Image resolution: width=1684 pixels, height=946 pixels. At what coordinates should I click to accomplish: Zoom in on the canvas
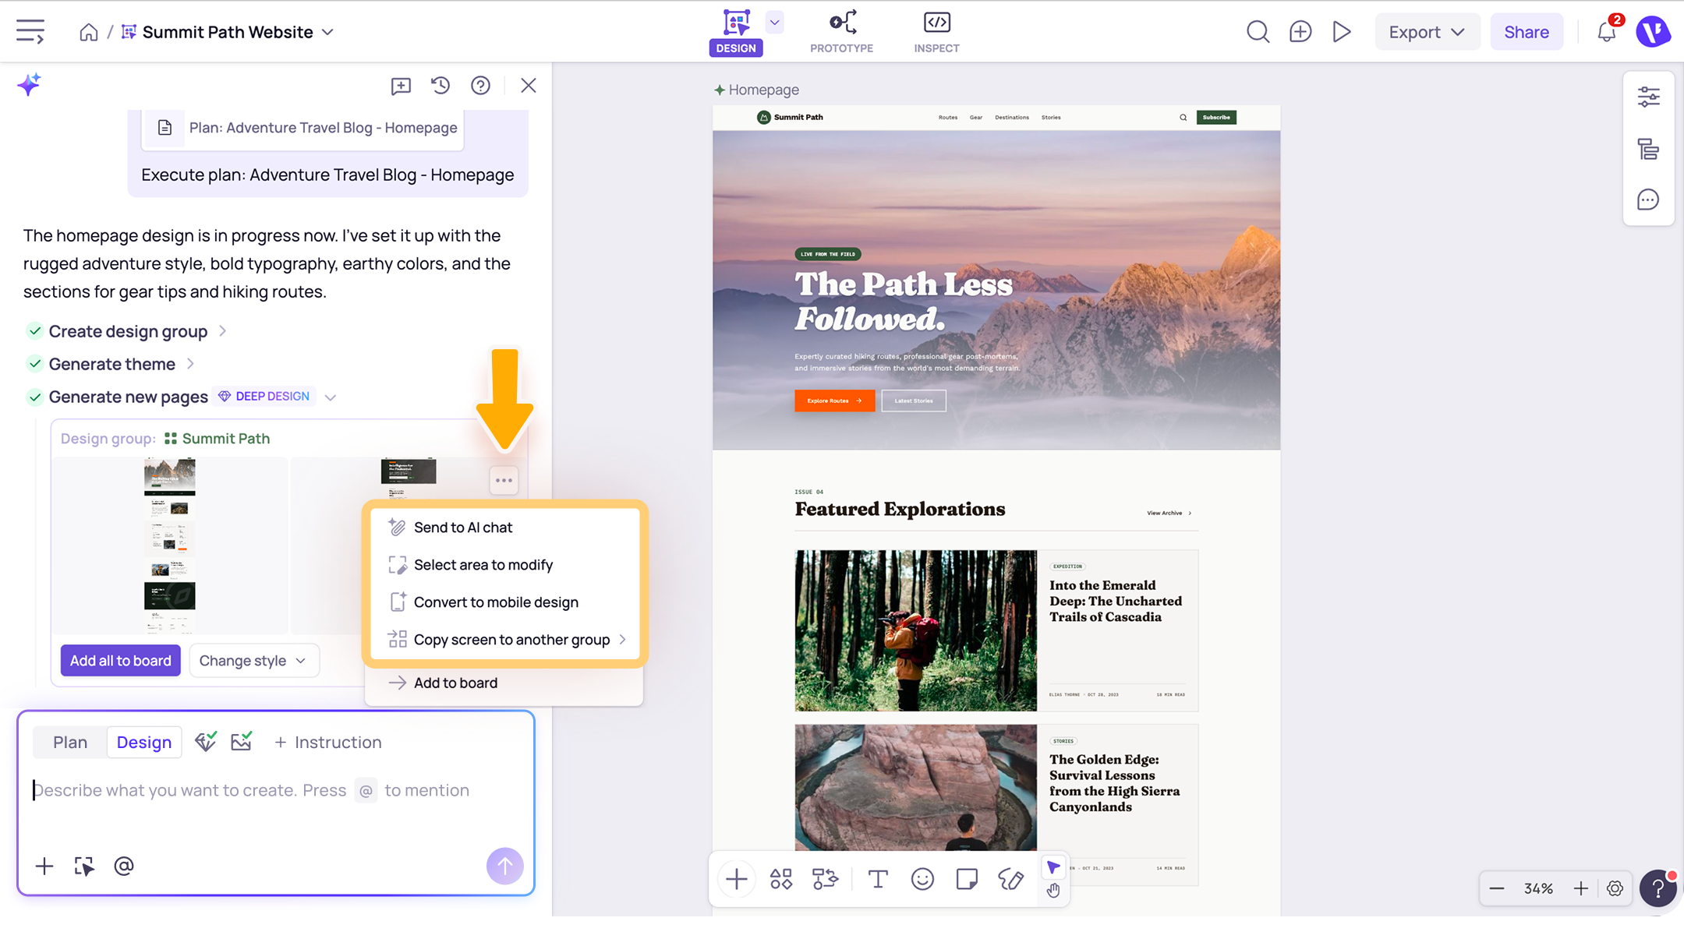tap(1580, 888)
